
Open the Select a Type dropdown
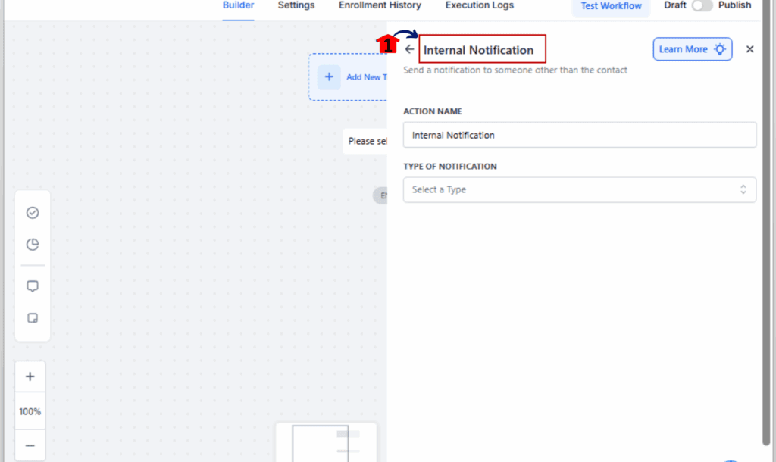pos(580,189)
